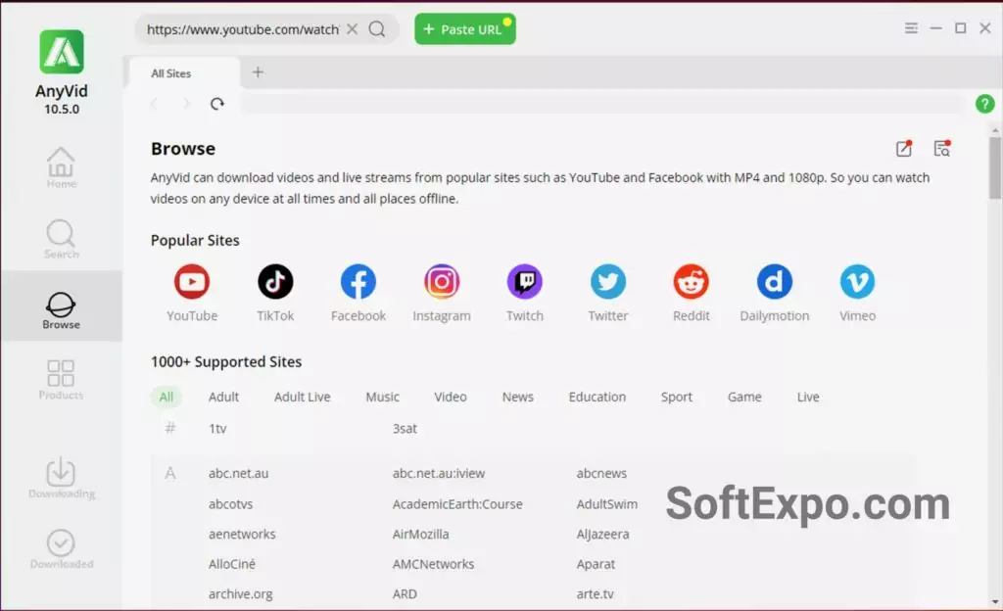Open help via the question mark button
This screenshot has height=611, width=1003.
985,104
